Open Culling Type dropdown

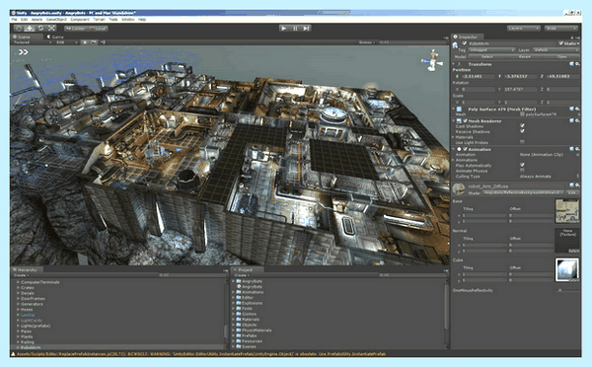click(549, 177)
